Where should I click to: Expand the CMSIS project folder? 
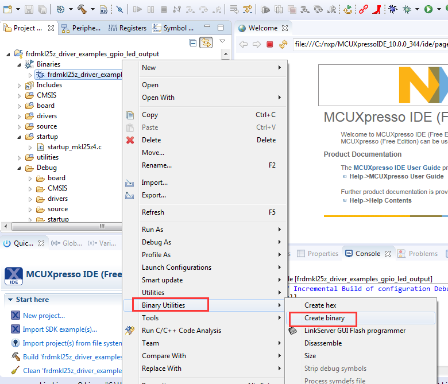click(x=19, y=96)
